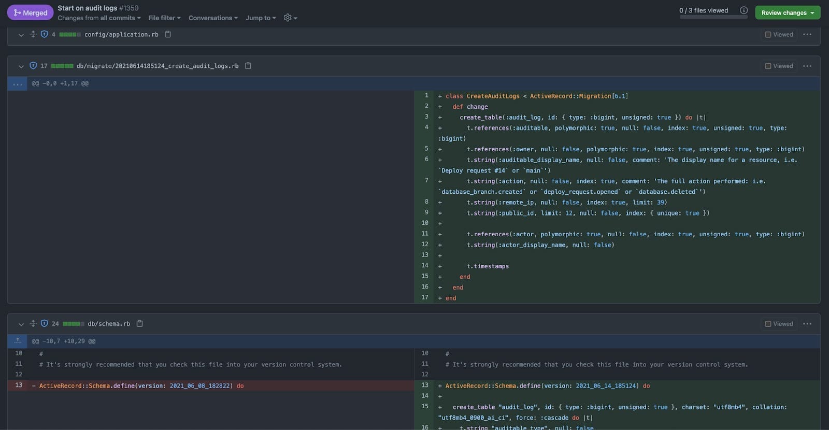829x430 pixels.
Task: Mark config/application.rb as Viewed
Action: pos(768,35)
